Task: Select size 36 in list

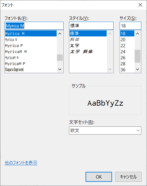Action: click(x=127, y=70)
